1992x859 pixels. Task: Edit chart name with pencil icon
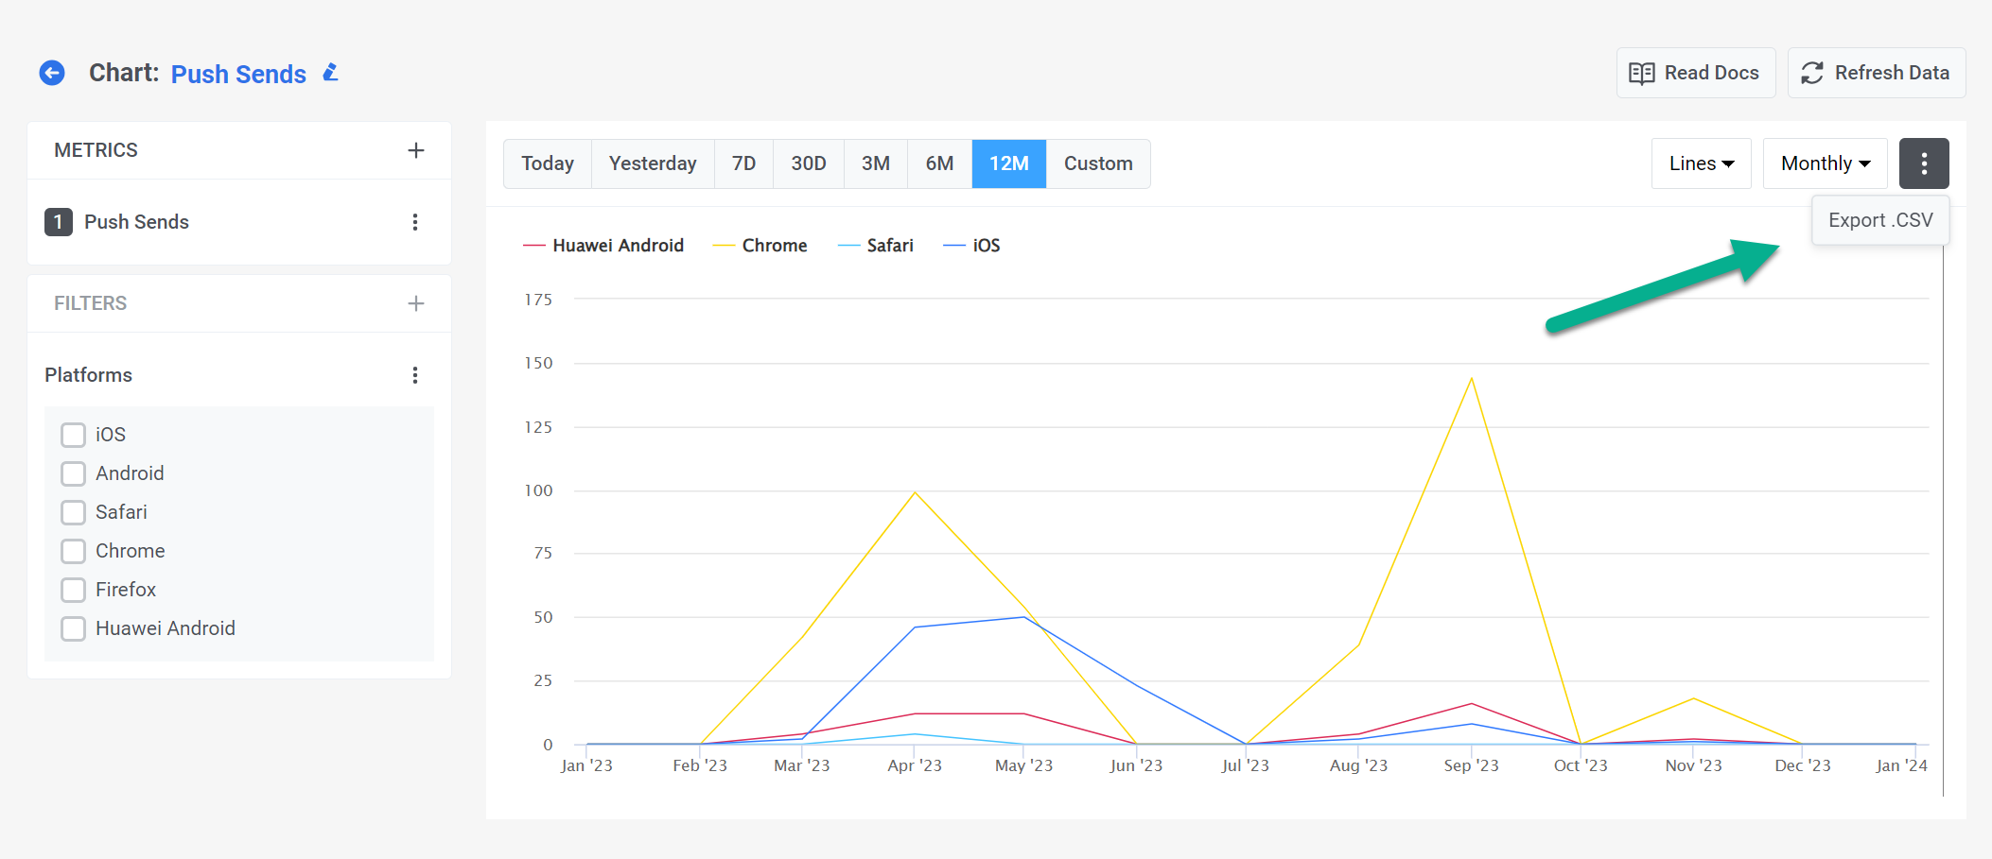(x=330, y=73)
